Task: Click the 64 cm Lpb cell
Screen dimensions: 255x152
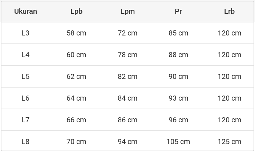Action: [x=76, y=98]
